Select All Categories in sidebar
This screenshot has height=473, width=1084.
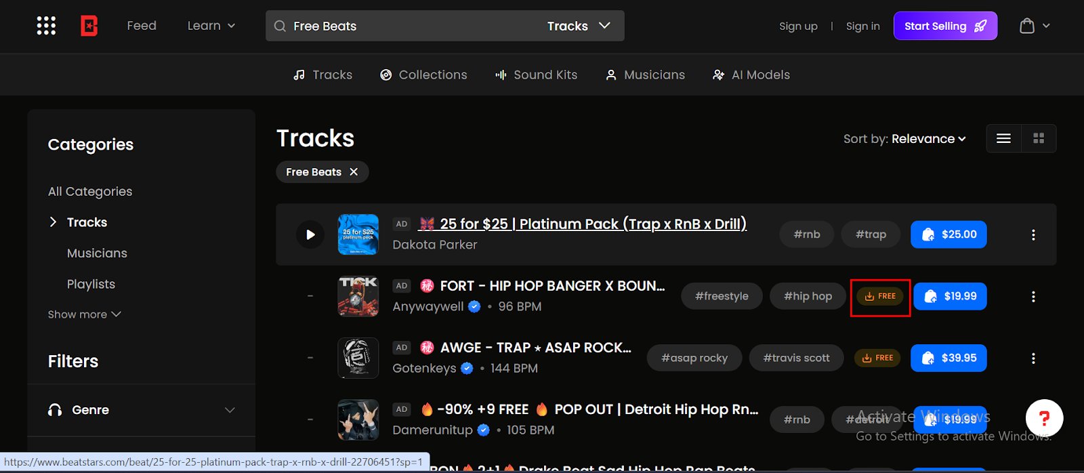point(90,191)
